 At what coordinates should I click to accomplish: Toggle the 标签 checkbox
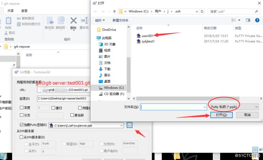(64, 144)
